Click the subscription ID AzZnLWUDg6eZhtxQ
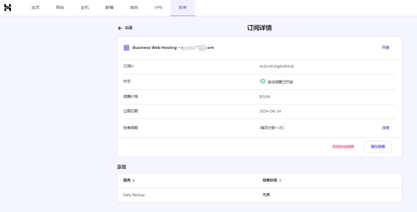This screenshot has height=212, width=417. tap(276, 66)
